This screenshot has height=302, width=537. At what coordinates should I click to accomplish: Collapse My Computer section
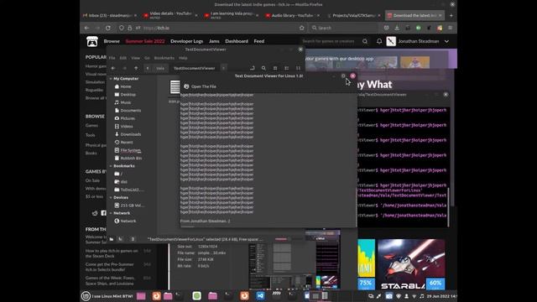(111, 79)
